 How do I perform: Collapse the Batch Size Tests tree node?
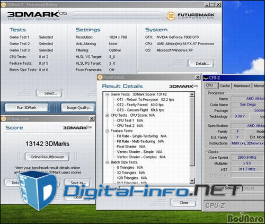tap(107, 162)
